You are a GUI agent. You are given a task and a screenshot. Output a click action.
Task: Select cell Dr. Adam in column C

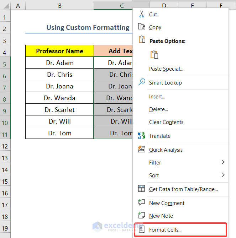(x=113, y=63)
